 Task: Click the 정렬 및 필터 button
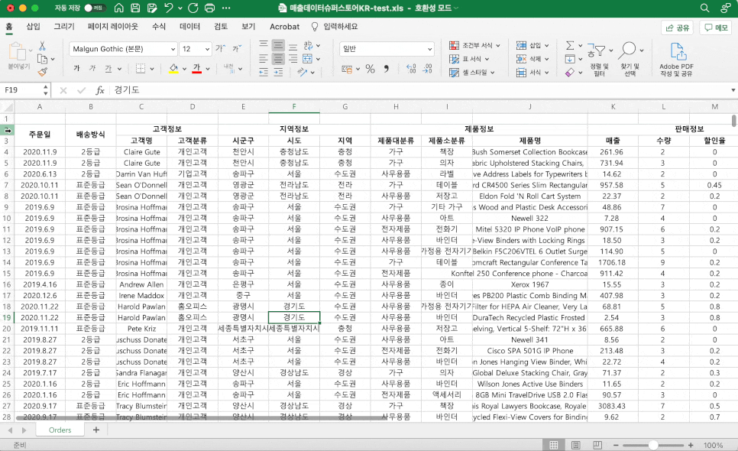click(x=599, y=60)
